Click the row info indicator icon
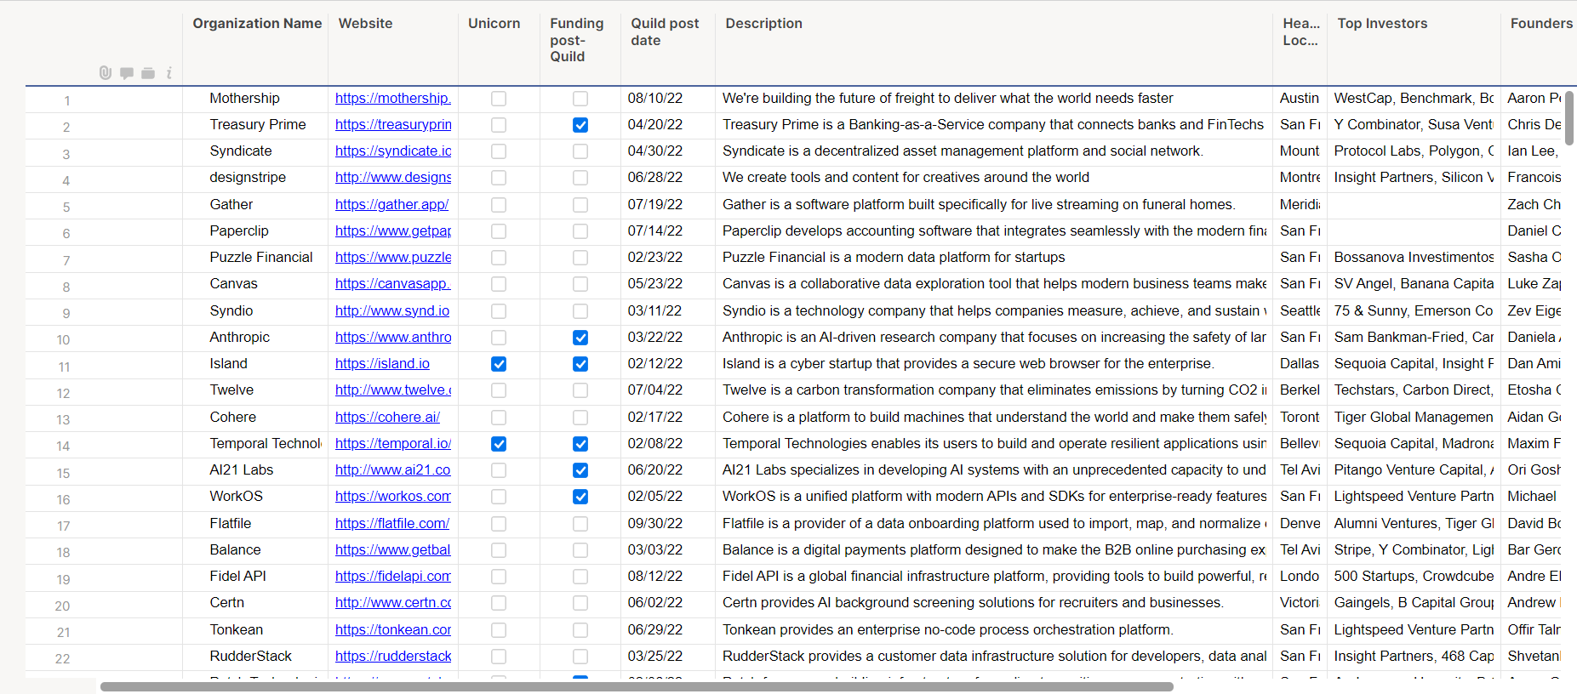 [x=169, y=73]
